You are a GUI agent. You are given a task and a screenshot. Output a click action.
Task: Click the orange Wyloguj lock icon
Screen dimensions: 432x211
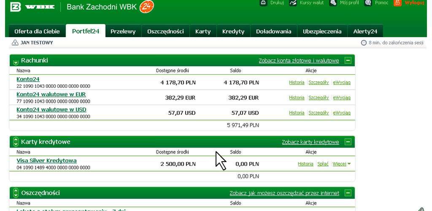397,3
